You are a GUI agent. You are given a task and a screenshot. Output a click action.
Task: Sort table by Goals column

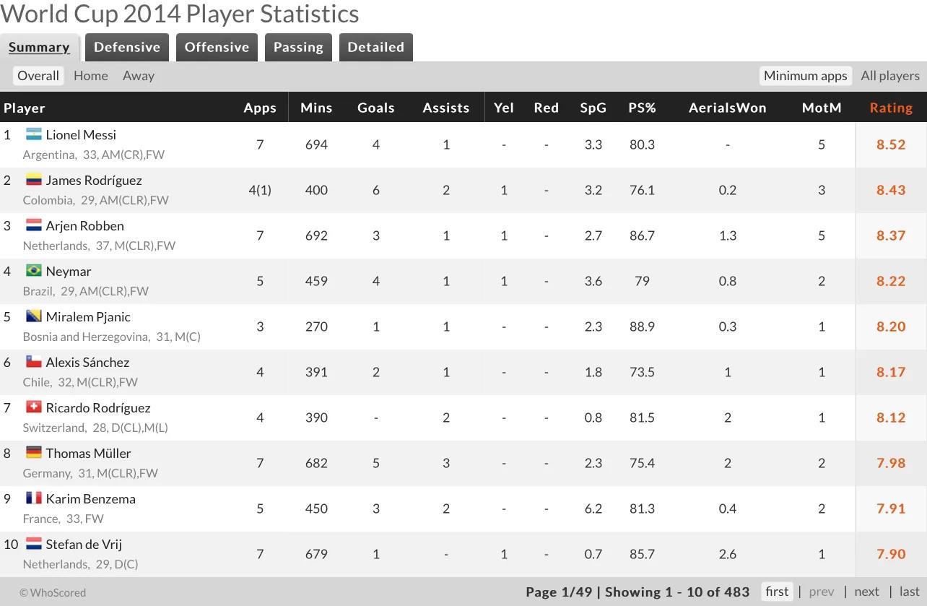pos(375,108)
